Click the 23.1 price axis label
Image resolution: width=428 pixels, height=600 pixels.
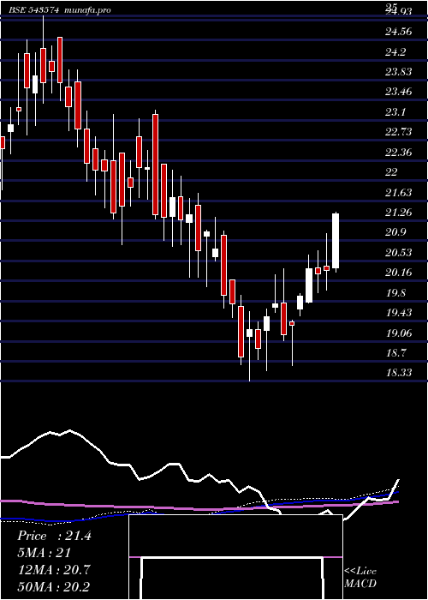tap(395, 112)
